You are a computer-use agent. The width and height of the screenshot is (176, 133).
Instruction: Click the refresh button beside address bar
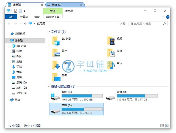(x=124, y=24)
